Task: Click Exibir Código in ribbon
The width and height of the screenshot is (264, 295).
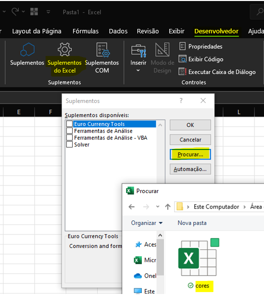Action: tap(201, 59)
